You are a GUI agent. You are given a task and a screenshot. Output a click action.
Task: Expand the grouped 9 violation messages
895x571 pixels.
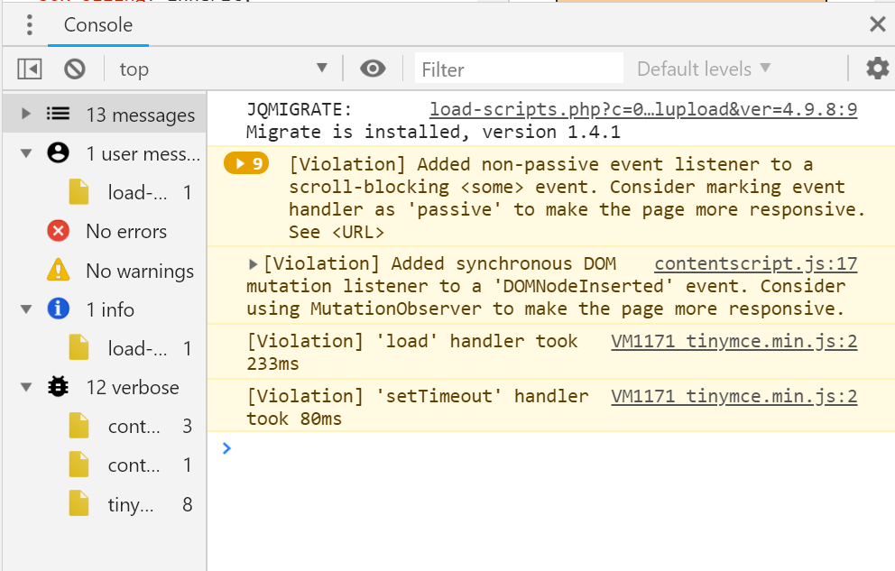pos(246,163)
